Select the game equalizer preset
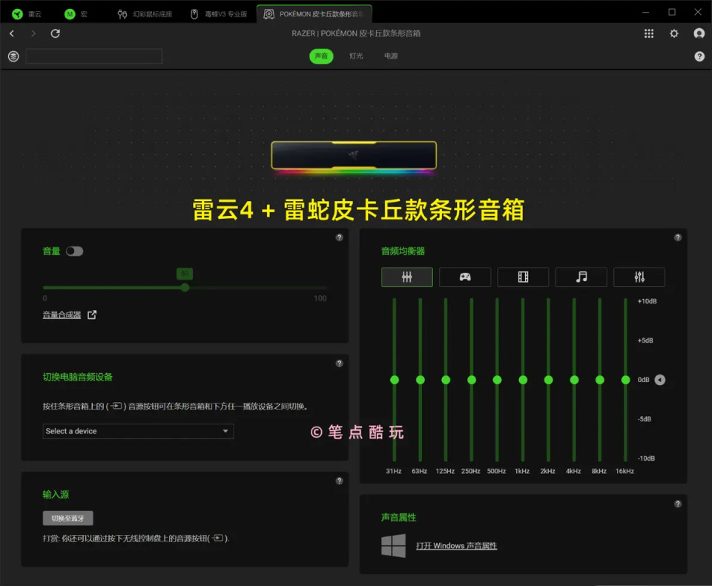 pos(465,277)
